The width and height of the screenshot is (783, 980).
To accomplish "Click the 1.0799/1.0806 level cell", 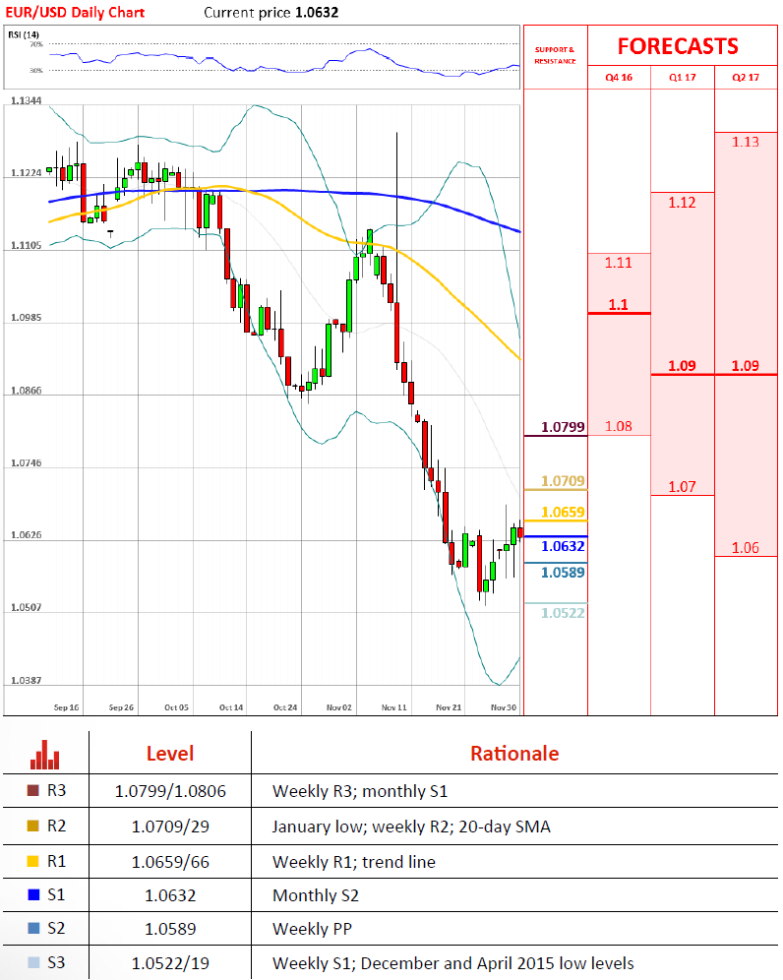I will 170,791.
